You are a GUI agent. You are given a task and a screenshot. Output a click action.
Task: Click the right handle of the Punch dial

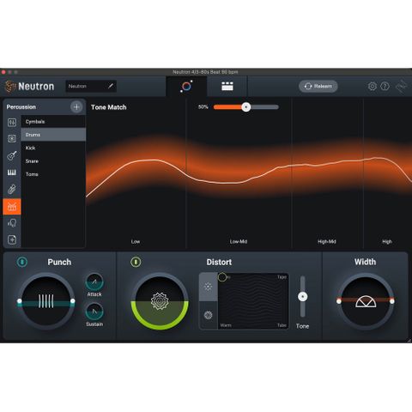[x=73, y=300]
